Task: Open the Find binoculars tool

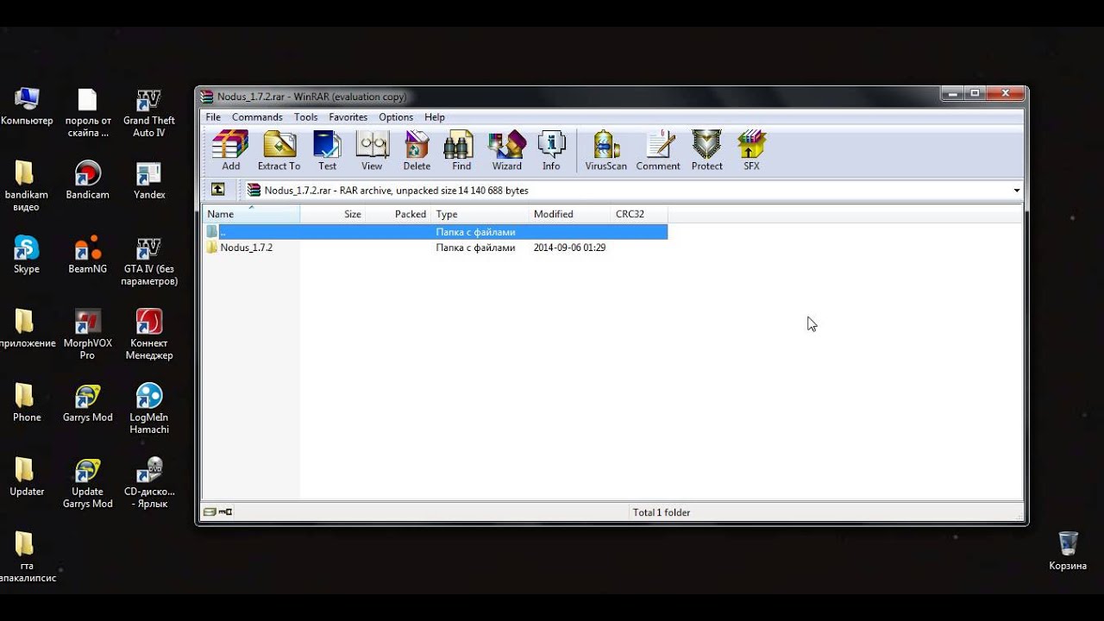Action: [461, 151]
